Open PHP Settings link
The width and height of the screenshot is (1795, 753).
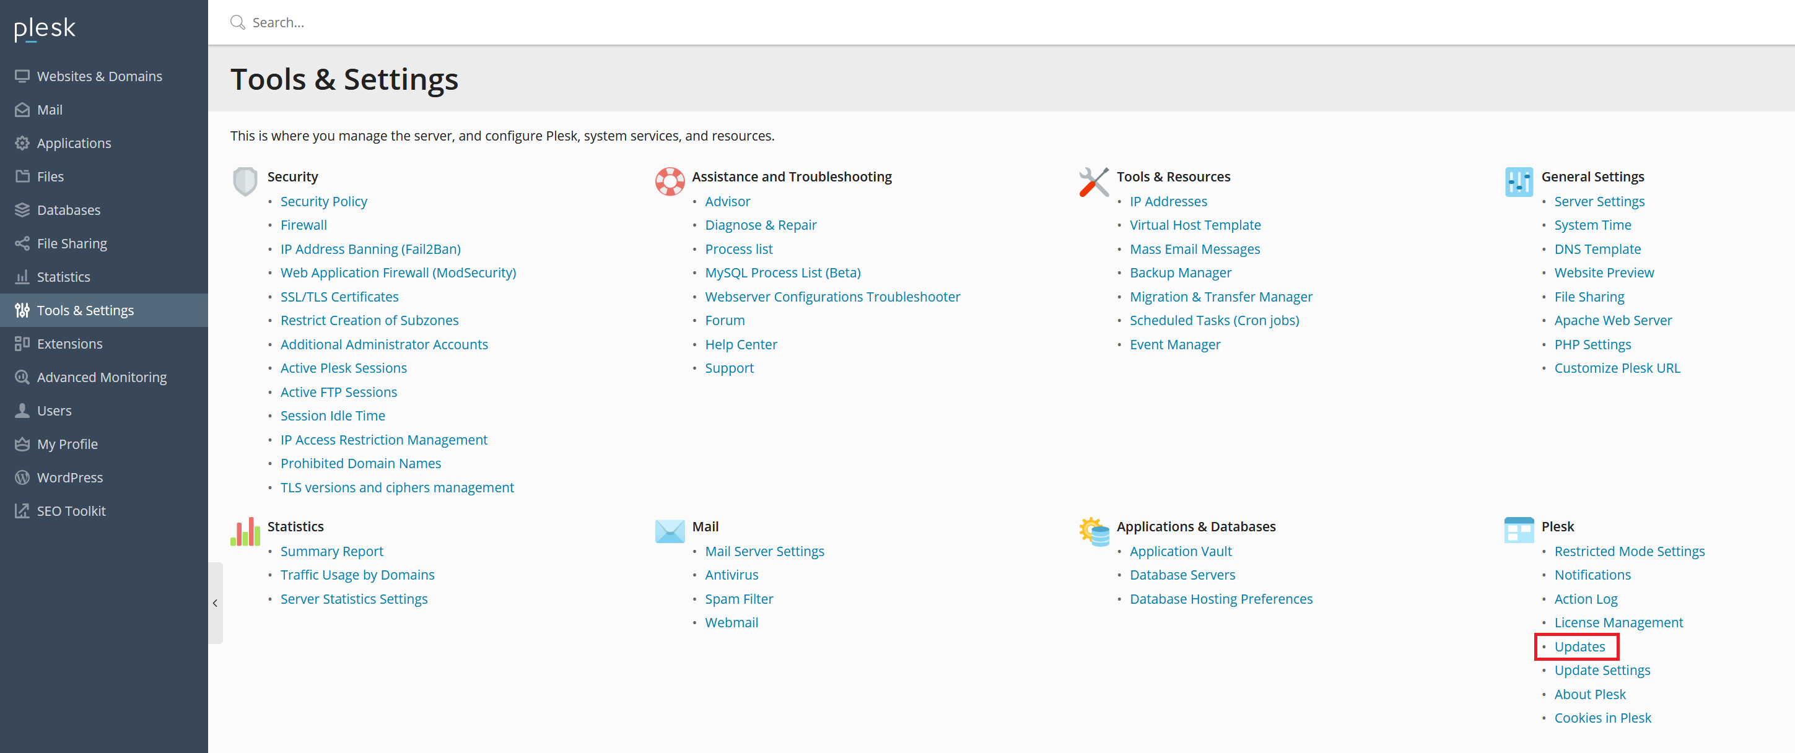pyautogui.click(x=1592, y=344)
